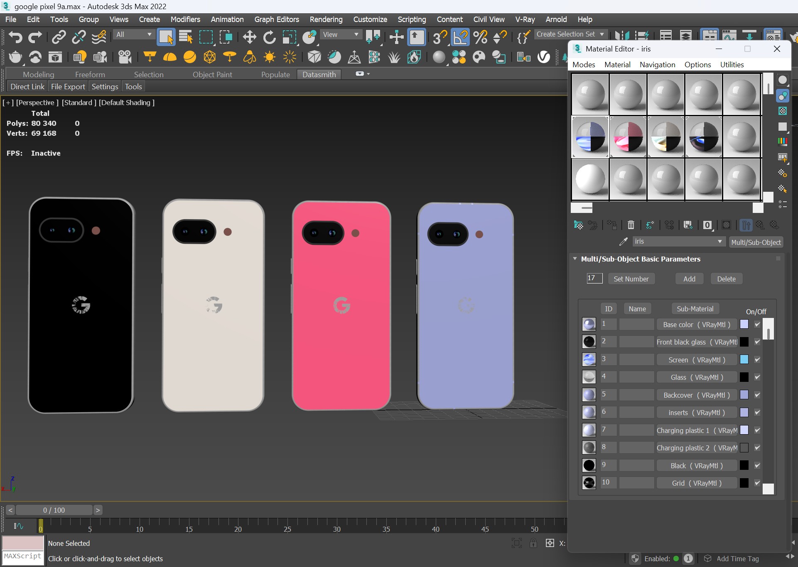Click the eyedropper pick material icon
Image resolution: width=798 pixels, height=567 pixels.
[x=623, y=242]
